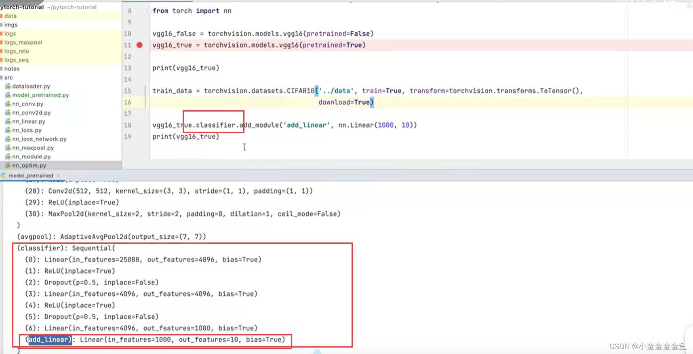693x354 pixels.
Task: Click the add_module('add_linear') code line
Action: 284,125
